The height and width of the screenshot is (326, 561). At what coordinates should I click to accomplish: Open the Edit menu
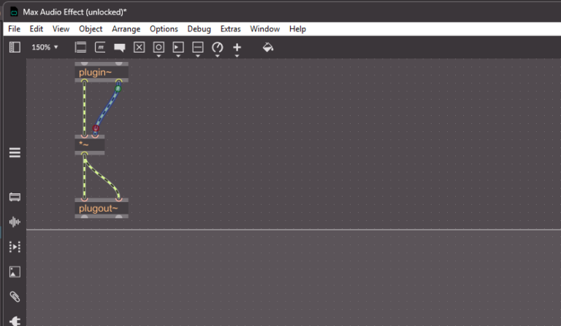[x=36, y=29]
